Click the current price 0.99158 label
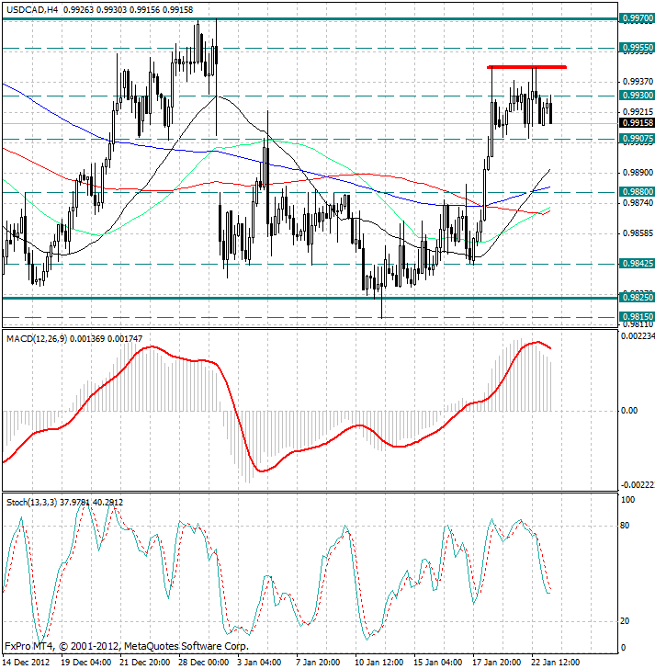The height and width of the screenshot is (669, 655). (638, 123)
